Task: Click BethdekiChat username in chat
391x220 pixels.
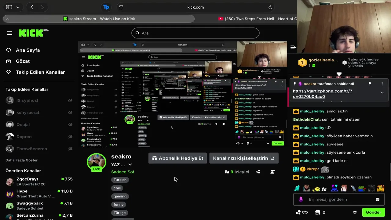Action: tap(307, 119)
